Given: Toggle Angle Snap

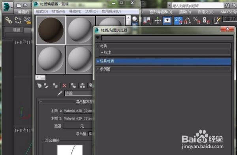Looking at the screenshot, I should click(x=188, y=21).
